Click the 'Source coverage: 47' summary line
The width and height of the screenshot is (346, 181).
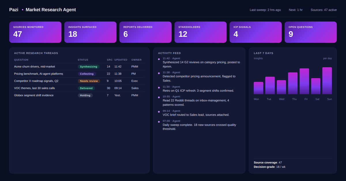tap(268, 163)
